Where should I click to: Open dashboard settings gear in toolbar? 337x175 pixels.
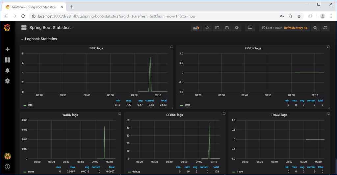(237, 28)
